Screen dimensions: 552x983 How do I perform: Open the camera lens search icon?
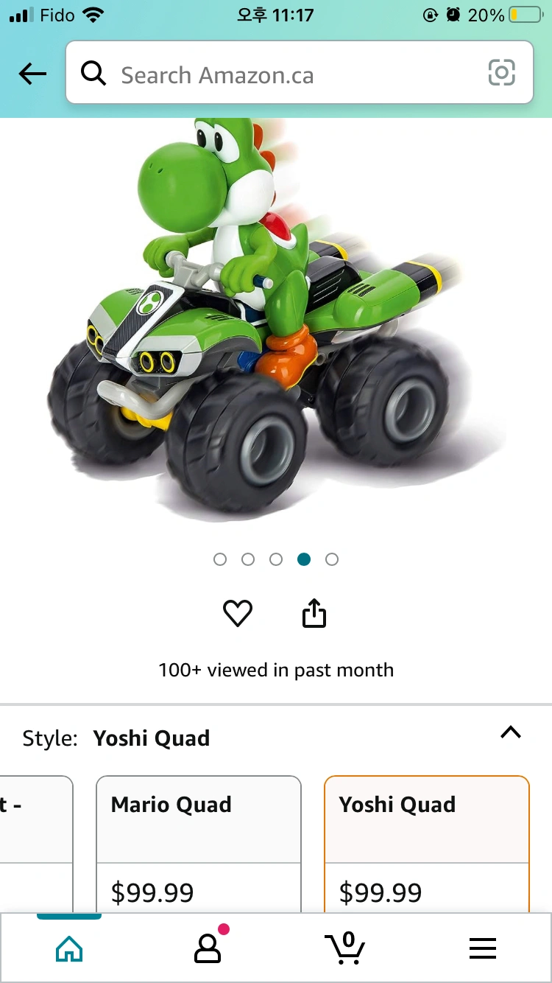501,73
